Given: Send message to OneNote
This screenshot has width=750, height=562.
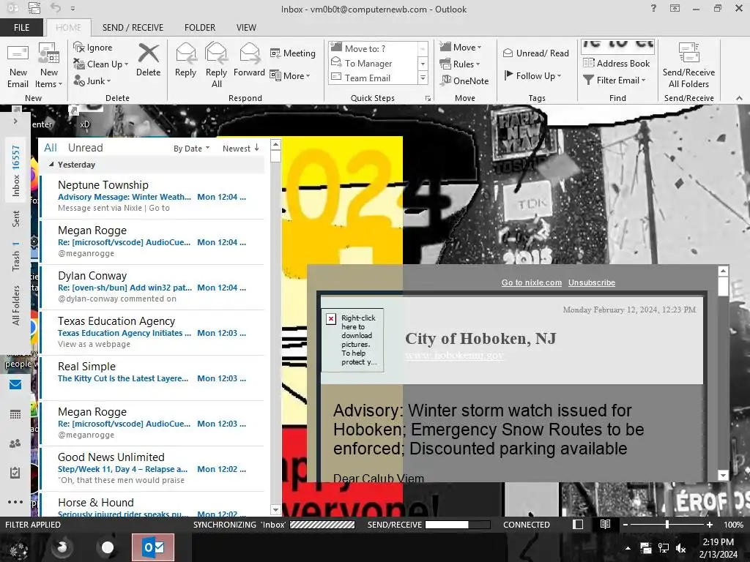Looking at the screenshot, I should coord(464,80).
